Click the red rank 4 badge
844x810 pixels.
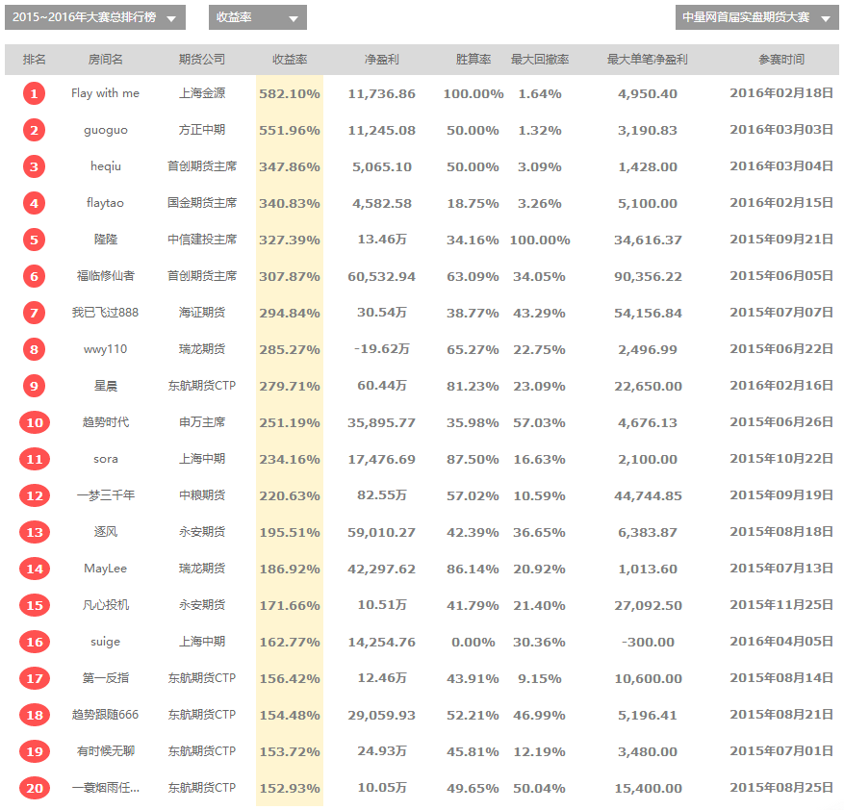[34, 203]
